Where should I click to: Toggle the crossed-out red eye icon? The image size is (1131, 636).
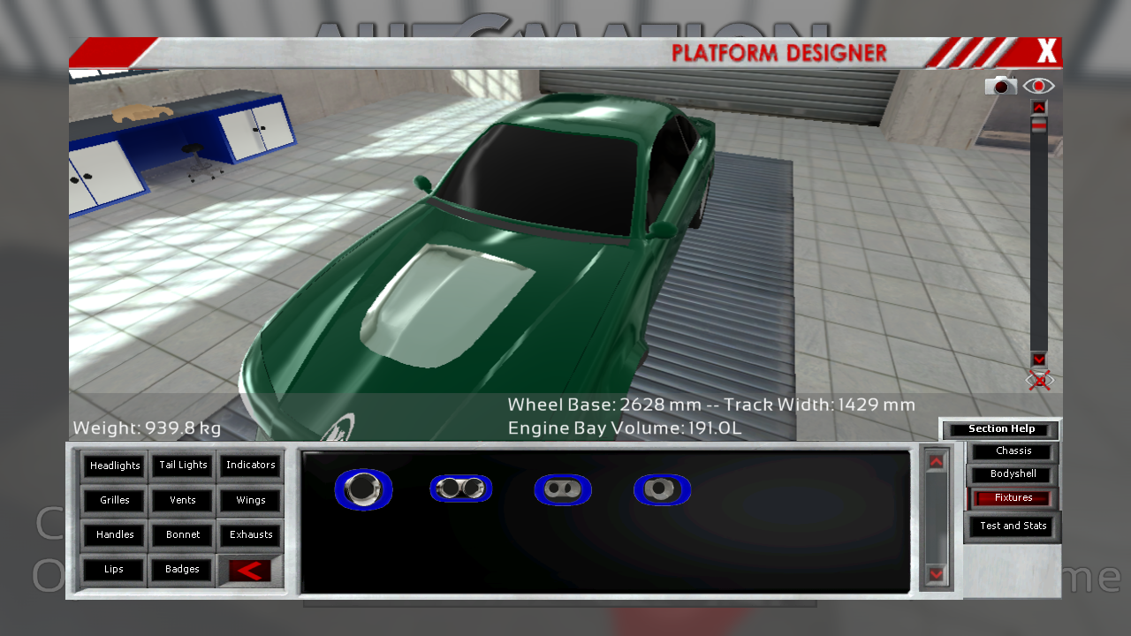coord(1039,381)
